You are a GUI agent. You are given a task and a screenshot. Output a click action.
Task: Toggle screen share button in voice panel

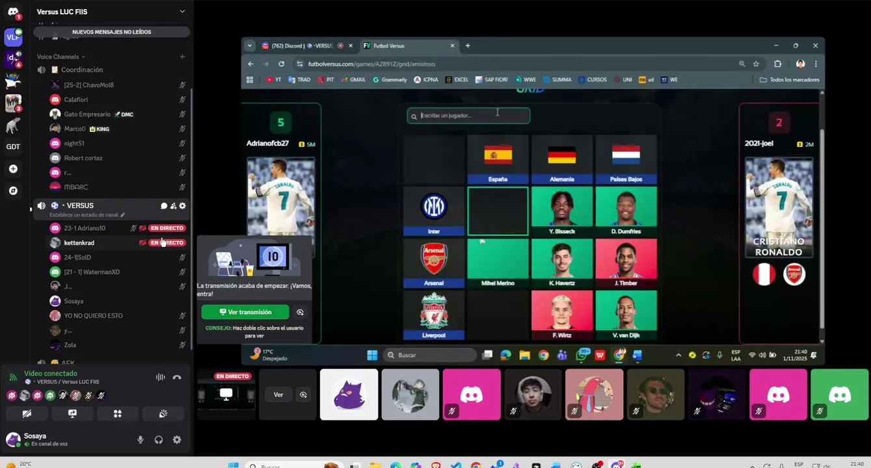[72, 413]
